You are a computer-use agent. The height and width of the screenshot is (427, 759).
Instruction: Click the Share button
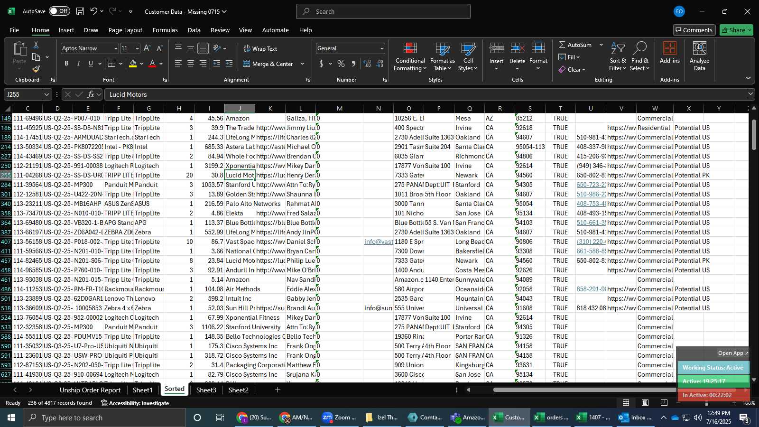(x=736, y=30)
